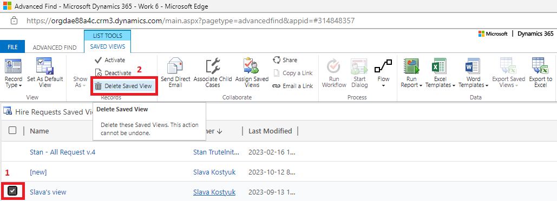
Task: Open Stan - All Request v.4 view
Action: tap(63, 152)
